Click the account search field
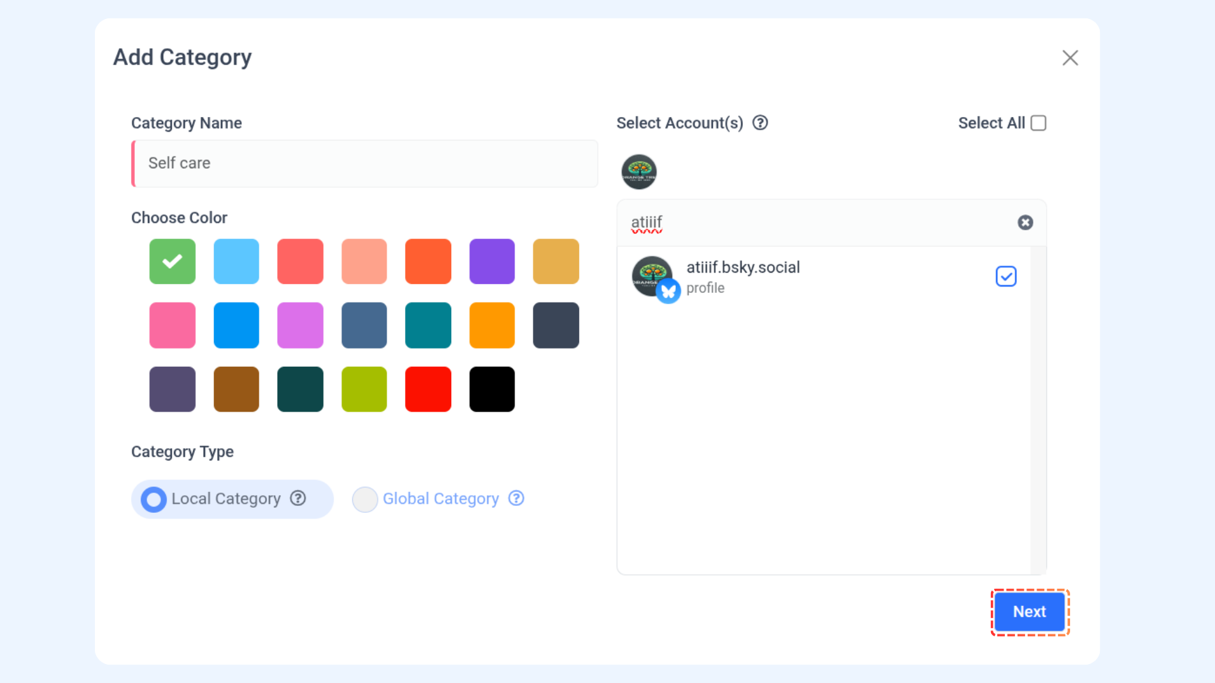Screen dimensions: 1215x683 [x=816, y=223]
